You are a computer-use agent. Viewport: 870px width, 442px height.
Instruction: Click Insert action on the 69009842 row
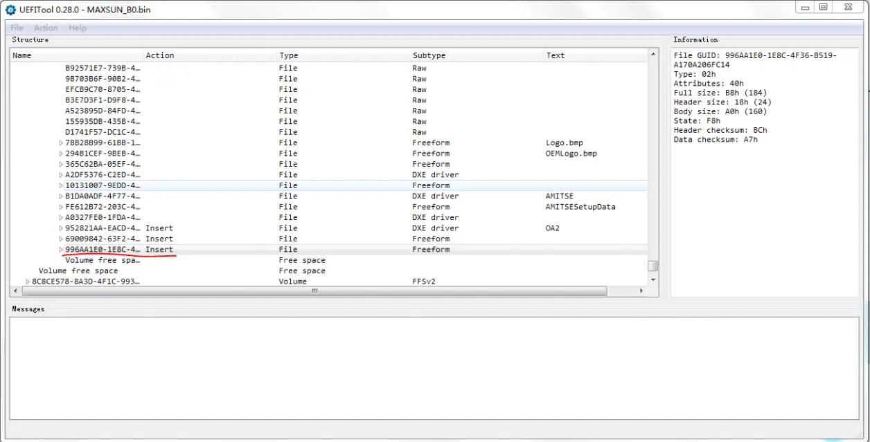(159, 239)
